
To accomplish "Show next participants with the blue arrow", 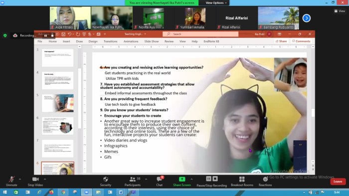I will [307, 18].
